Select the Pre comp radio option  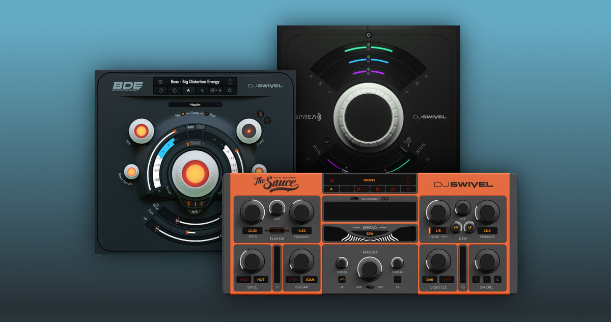(183, 115)
